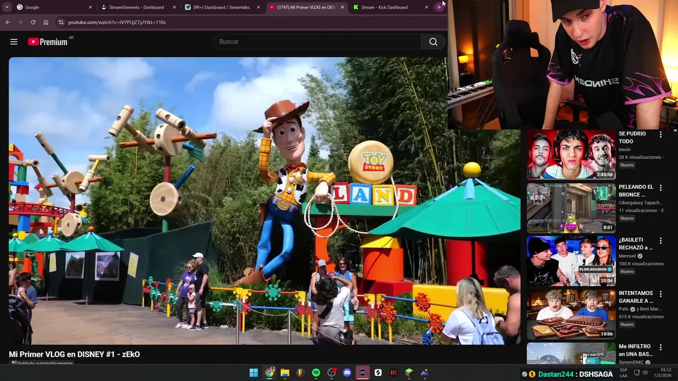
Task: Reload the current page
Action: (x=33, y=22)
